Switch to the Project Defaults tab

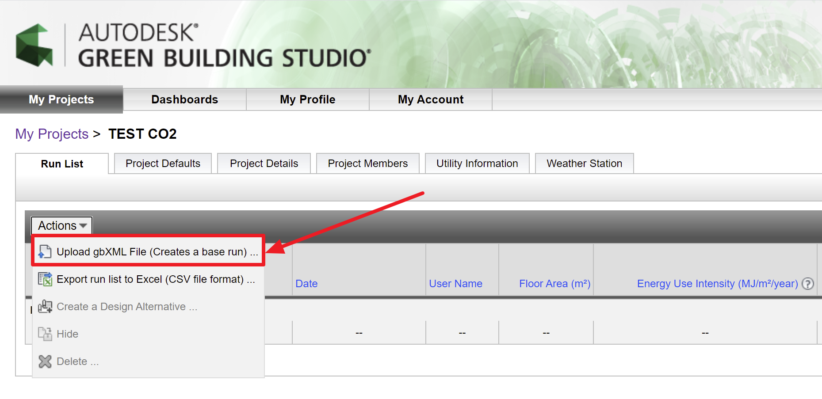162,163
